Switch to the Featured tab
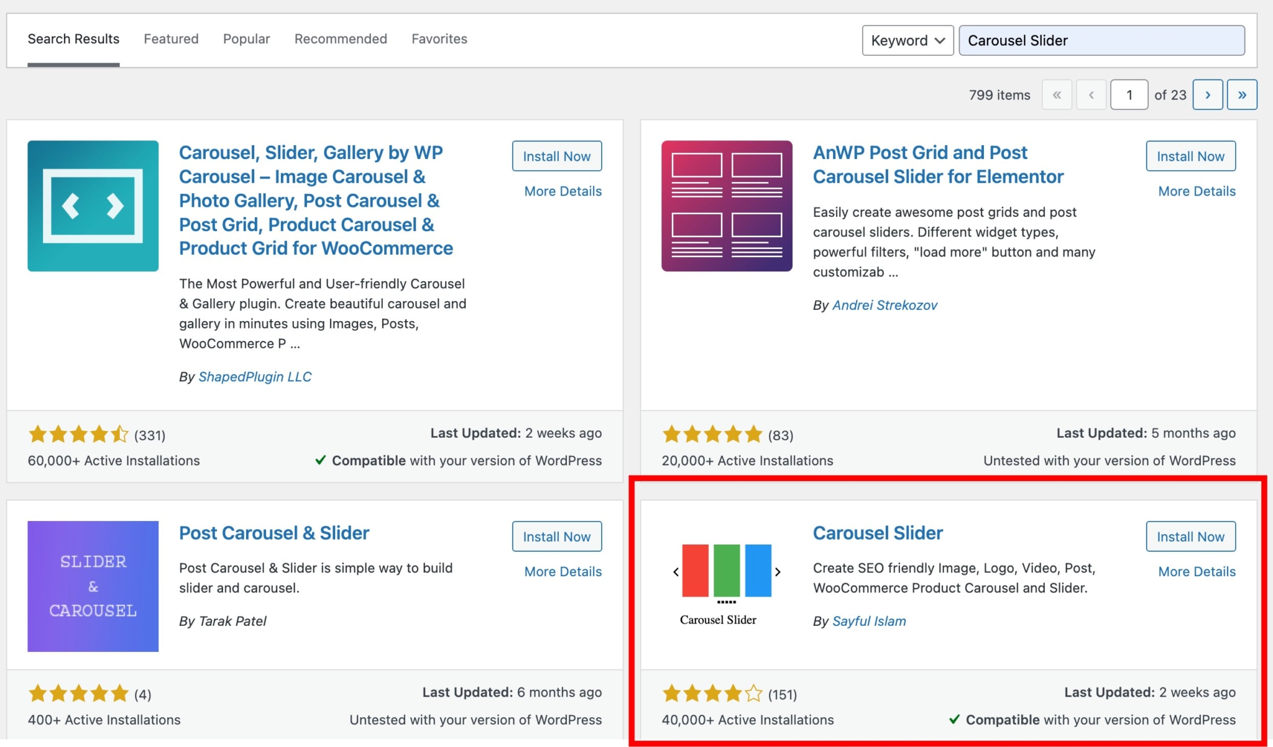 click(x=171, y=39)
